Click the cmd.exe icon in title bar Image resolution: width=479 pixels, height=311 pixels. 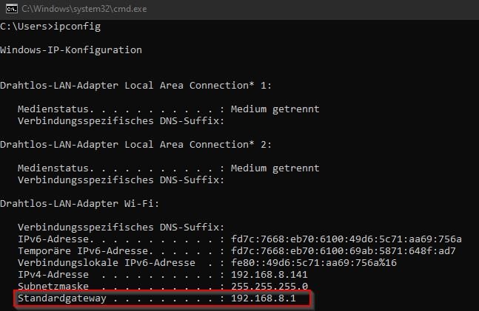pos(9,9)
